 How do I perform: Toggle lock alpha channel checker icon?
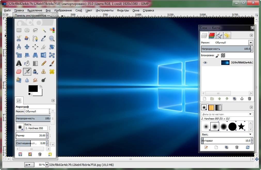(x=223, y=55)
